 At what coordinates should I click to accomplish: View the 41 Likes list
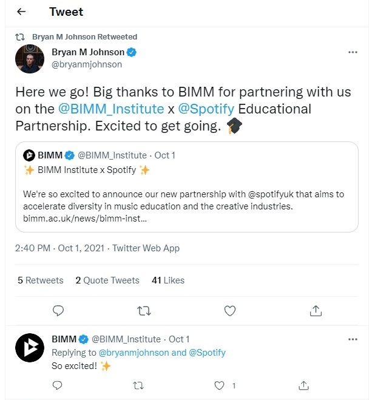tap(168, 280)
